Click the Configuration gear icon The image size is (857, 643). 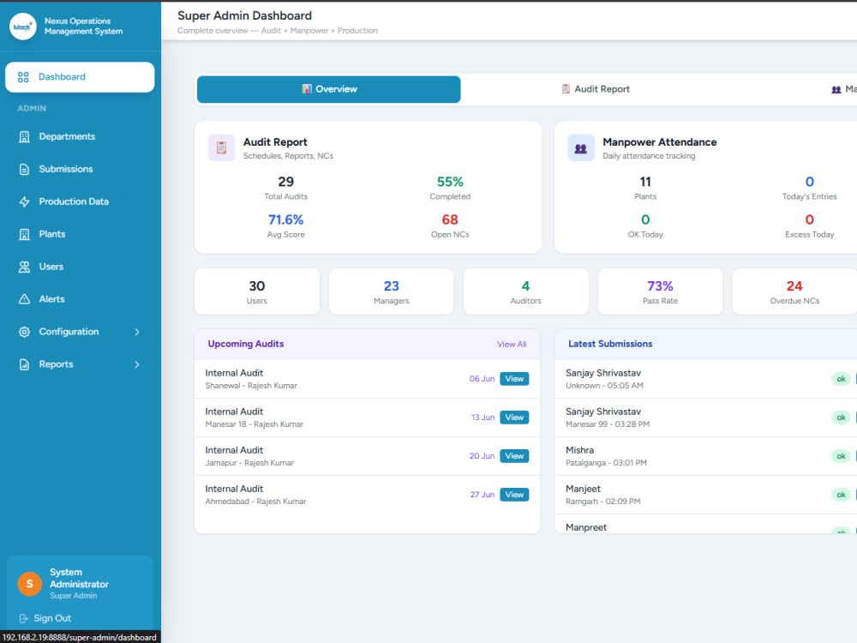click(x=24, y=332)
